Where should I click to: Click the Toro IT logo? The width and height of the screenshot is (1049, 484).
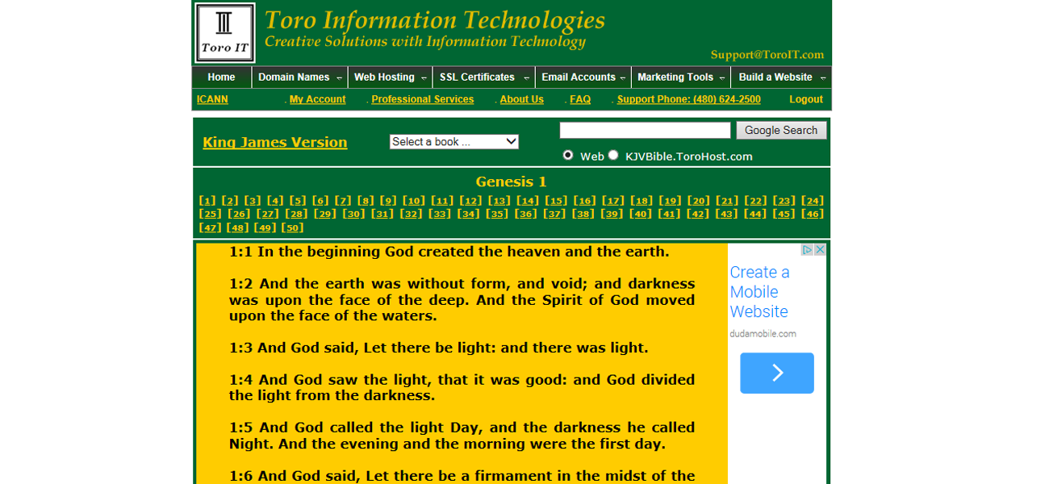point(225,33)
